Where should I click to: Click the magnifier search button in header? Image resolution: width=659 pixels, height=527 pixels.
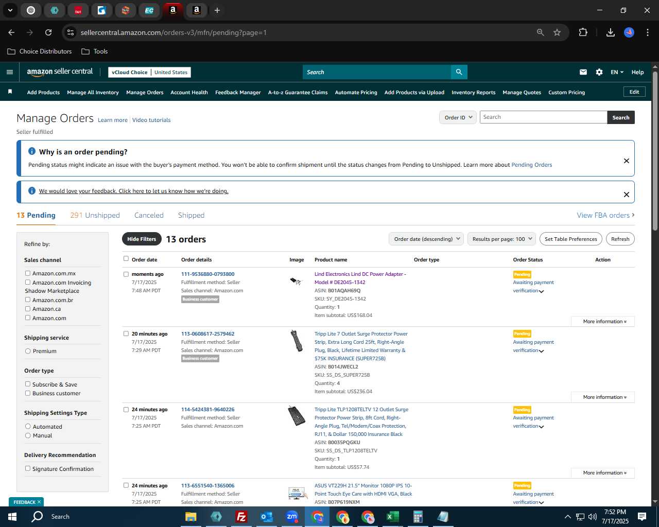point(459,72)
